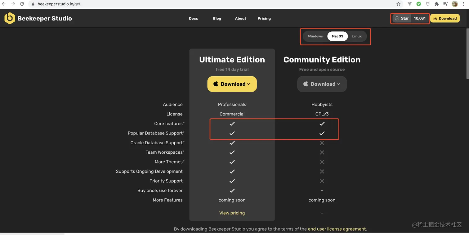Click Community Core features checkmark

click(322, 124)
